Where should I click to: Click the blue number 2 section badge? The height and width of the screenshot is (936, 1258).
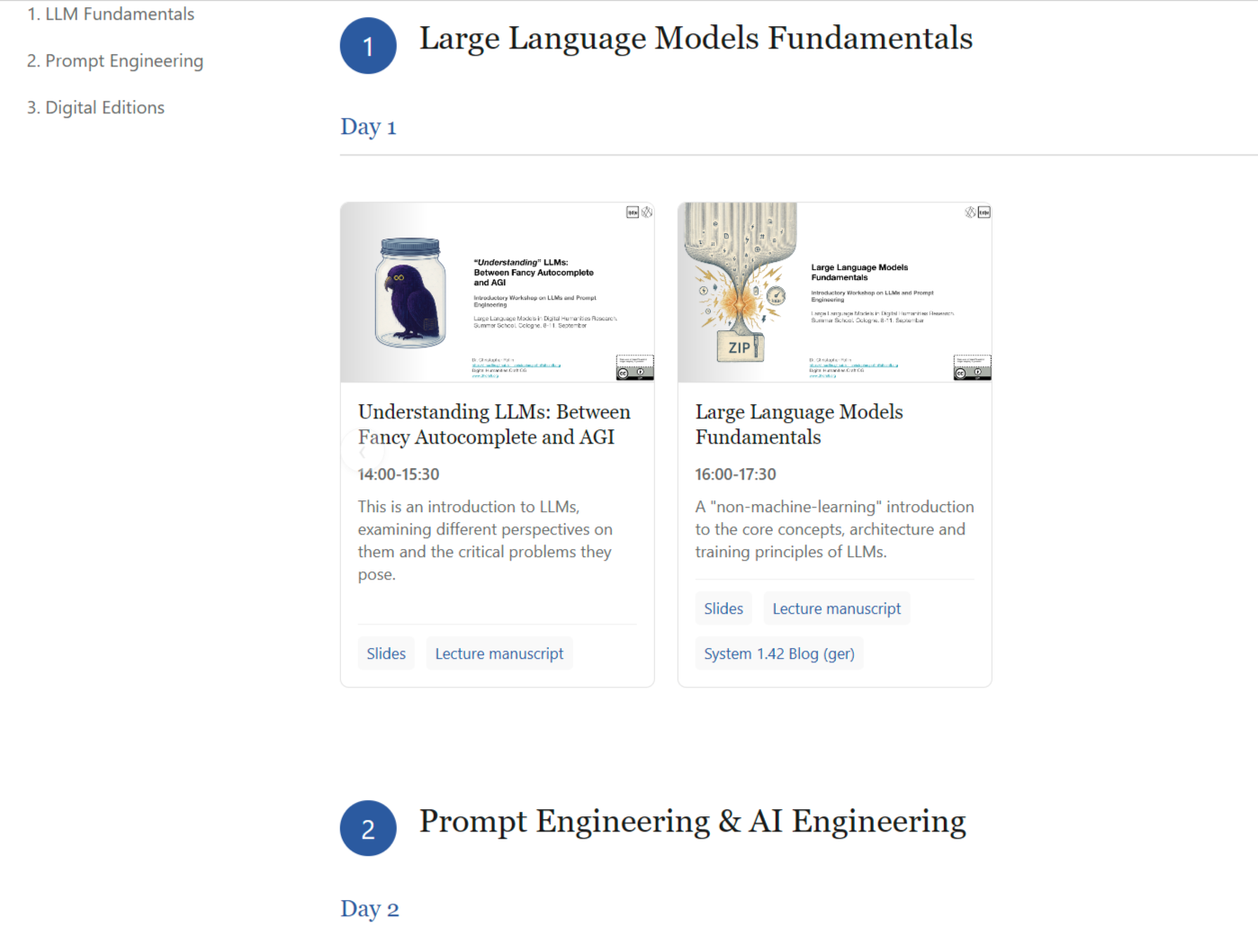[x=368, y=828]
